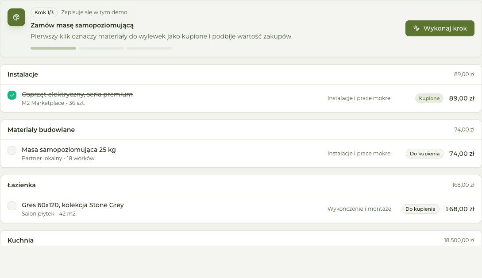Click the 168,00 zł Łazienka section total

(x=463, y=185)
